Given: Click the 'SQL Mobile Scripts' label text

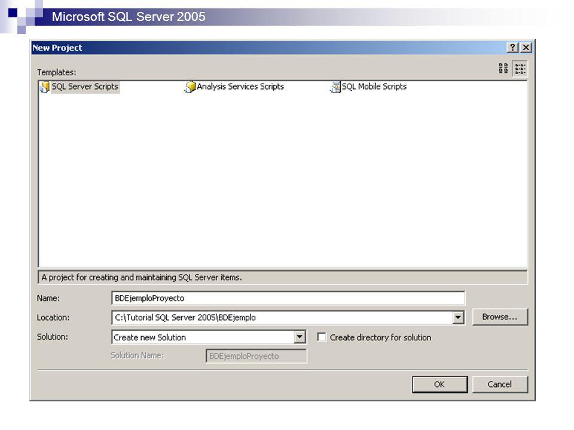Looking at the screenshot, I should 374,87.
